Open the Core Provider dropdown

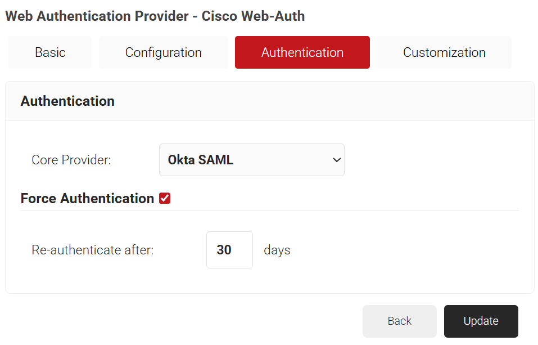point(251,160)
